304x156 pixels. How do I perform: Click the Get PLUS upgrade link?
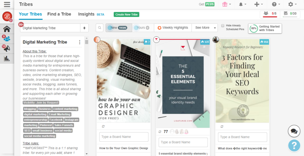(x=207, y=4)
